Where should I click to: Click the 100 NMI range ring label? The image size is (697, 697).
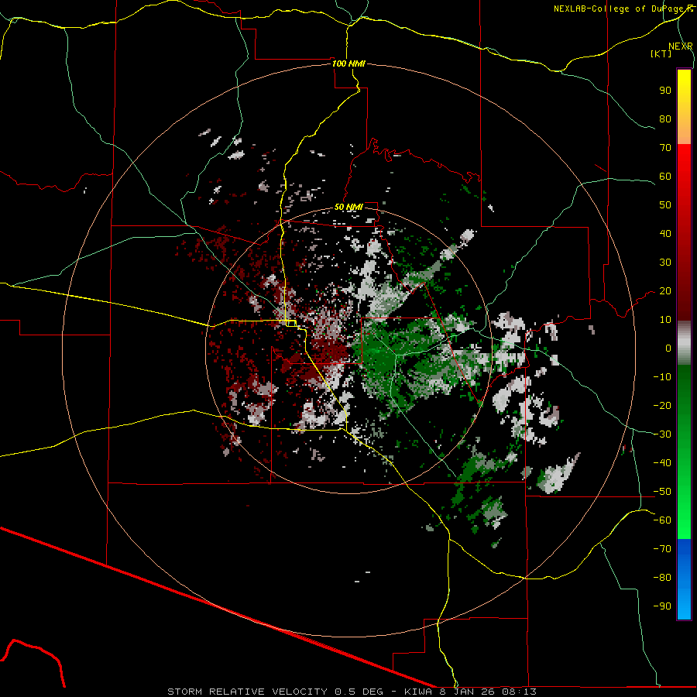click(x=348, y=64)
